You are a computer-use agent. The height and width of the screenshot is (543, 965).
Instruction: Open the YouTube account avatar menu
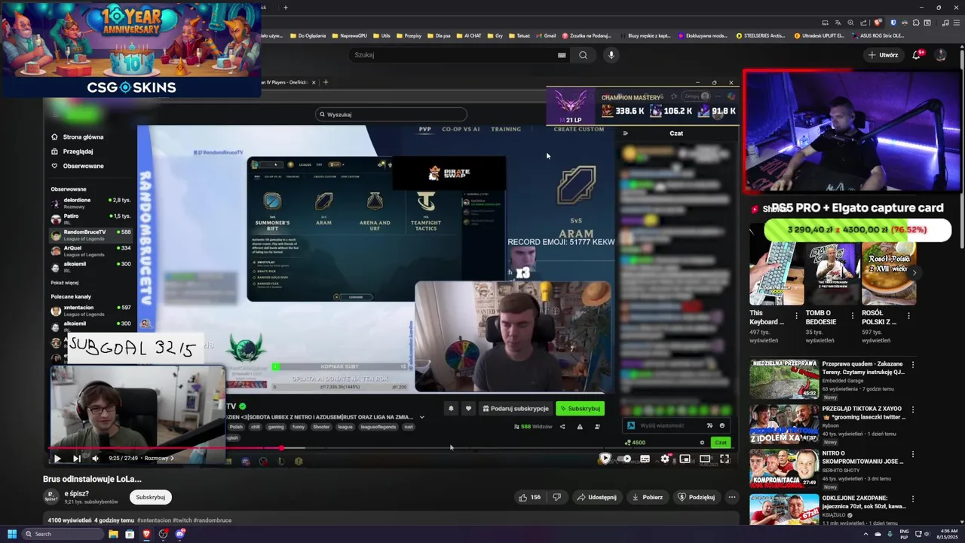(x=940, y=55)
